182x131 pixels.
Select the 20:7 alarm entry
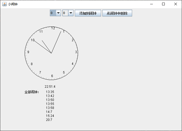[49, 120]
